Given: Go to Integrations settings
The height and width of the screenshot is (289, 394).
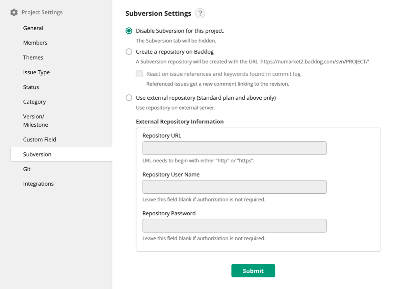Looking at the screenshot, I should point(39,184).
